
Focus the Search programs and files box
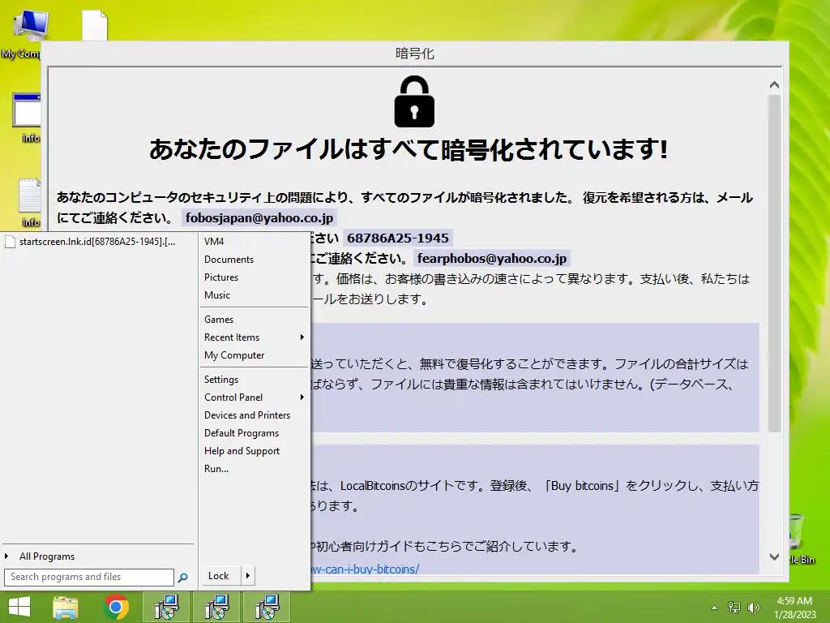tap(89, 577)
